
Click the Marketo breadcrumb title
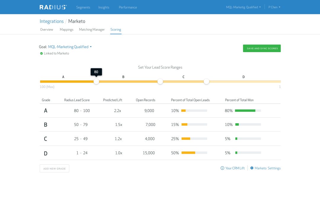pos(77,21)
